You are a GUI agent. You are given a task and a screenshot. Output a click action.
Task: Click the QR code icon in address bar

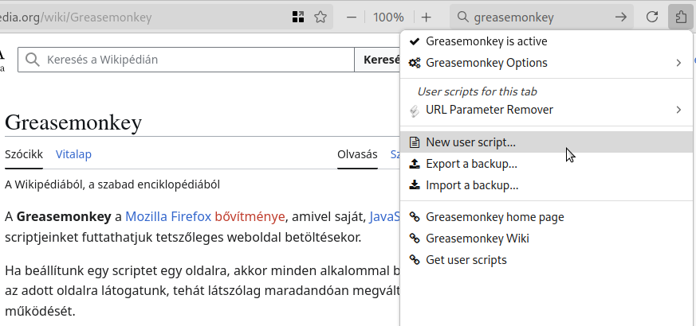click(298, 17)
